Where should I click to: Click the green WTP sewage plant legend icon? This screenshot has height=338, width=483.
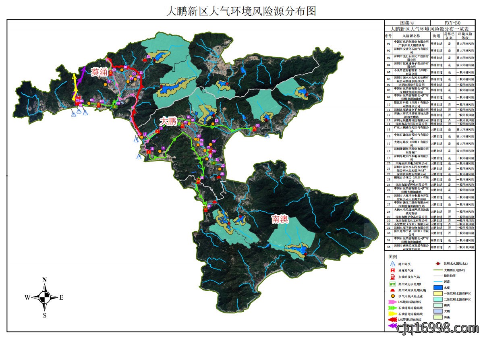click(392, 284)
